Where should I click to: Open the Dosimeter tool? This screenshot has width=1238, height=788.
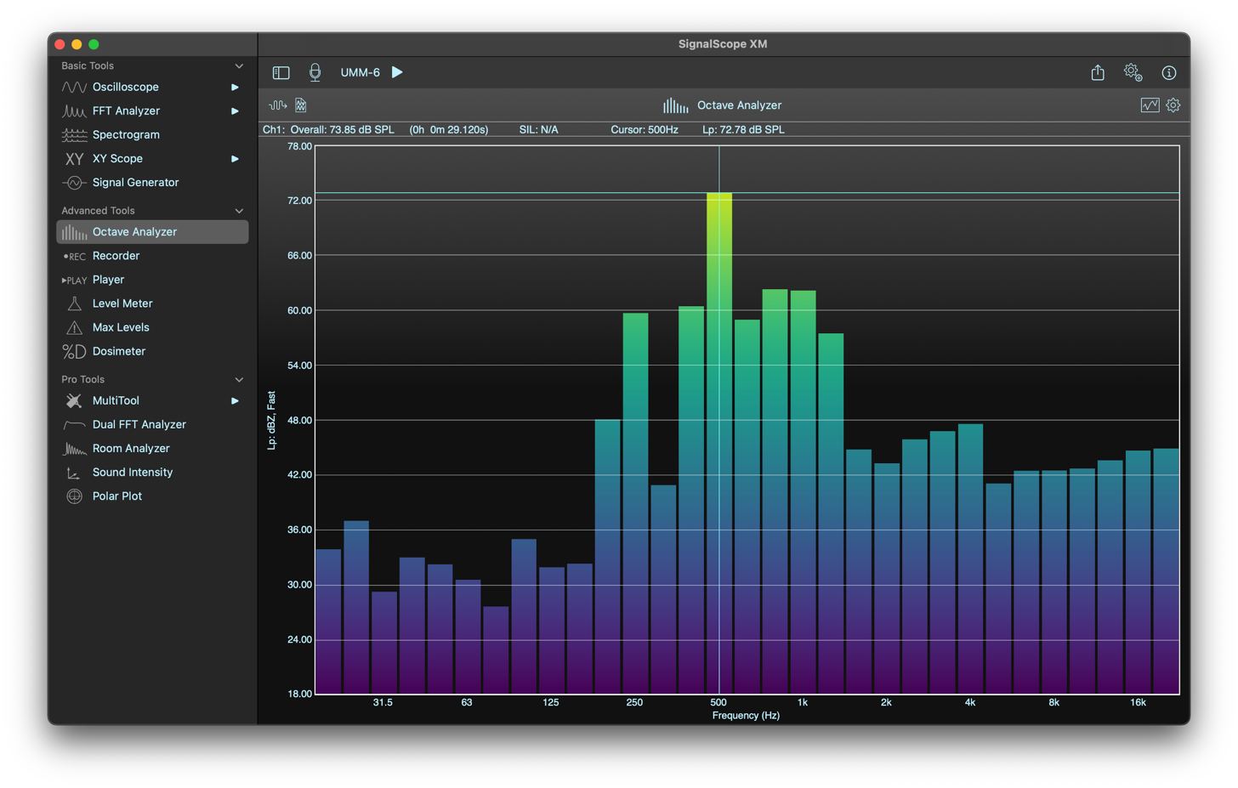[118, 351]
